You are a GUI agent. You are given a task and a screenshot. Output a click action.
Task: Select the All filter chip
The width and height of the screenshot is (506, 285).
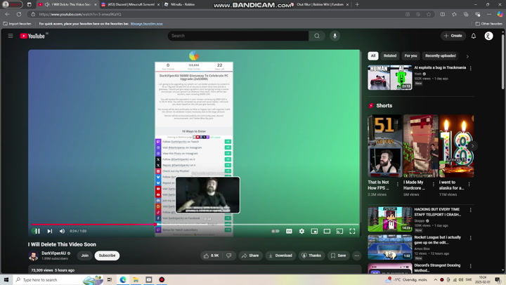(373, 55)
